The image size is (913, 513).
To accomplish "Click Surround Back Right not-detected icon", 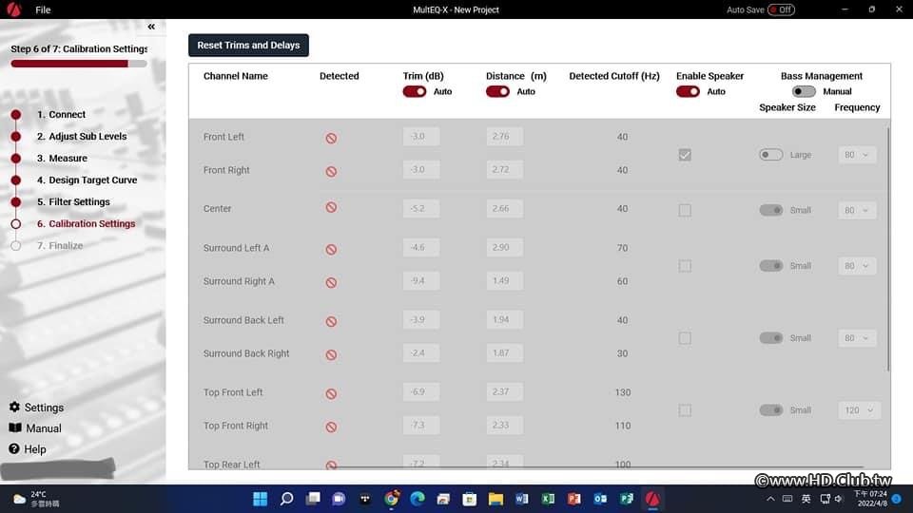I will point(331,354).
